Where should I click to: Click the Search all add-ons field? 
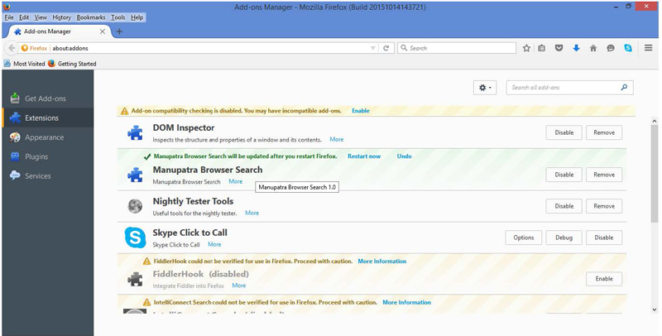[x=569, y=88]
